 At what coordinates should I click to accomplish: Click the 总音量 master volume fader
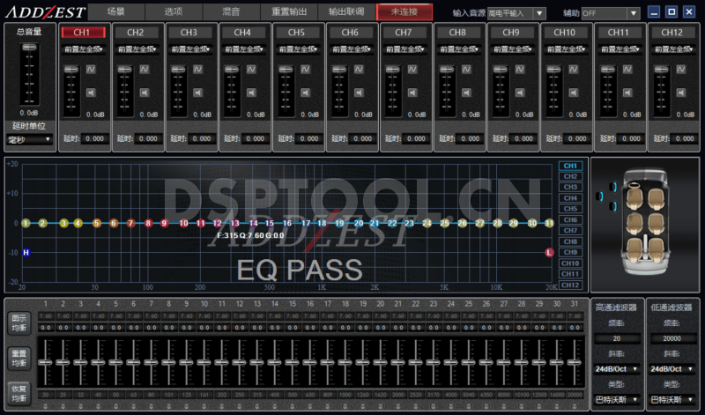29,48
